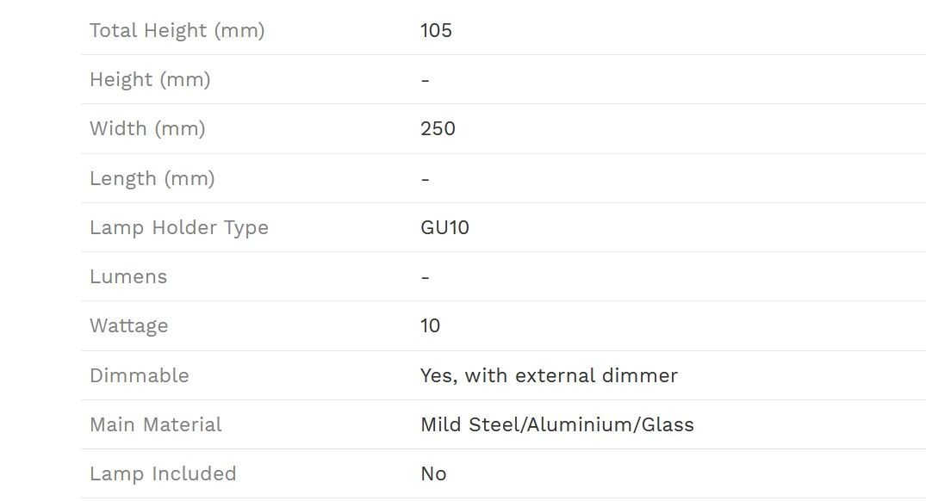
Task: Click the Lumens label
Action: (128, 277)
